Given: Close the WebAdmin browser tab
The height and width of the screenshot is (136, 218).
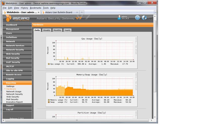Looking at the screenshot, I should pyautogui.click(x=39, y=12).
